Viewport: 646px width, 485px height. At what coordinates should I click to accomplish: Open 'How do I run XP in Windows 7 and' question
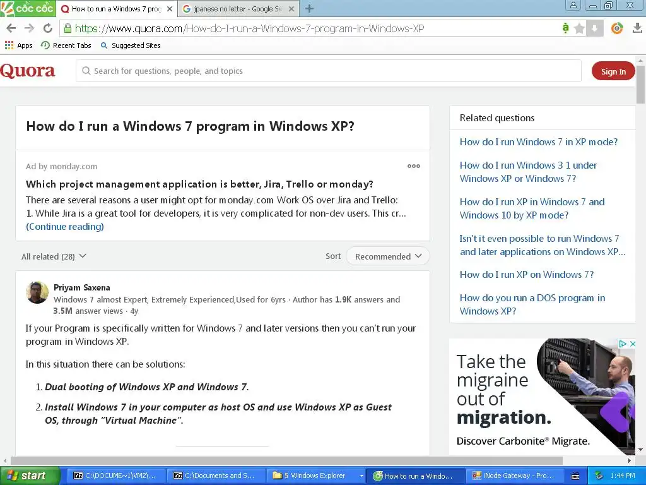pos(532,208)
